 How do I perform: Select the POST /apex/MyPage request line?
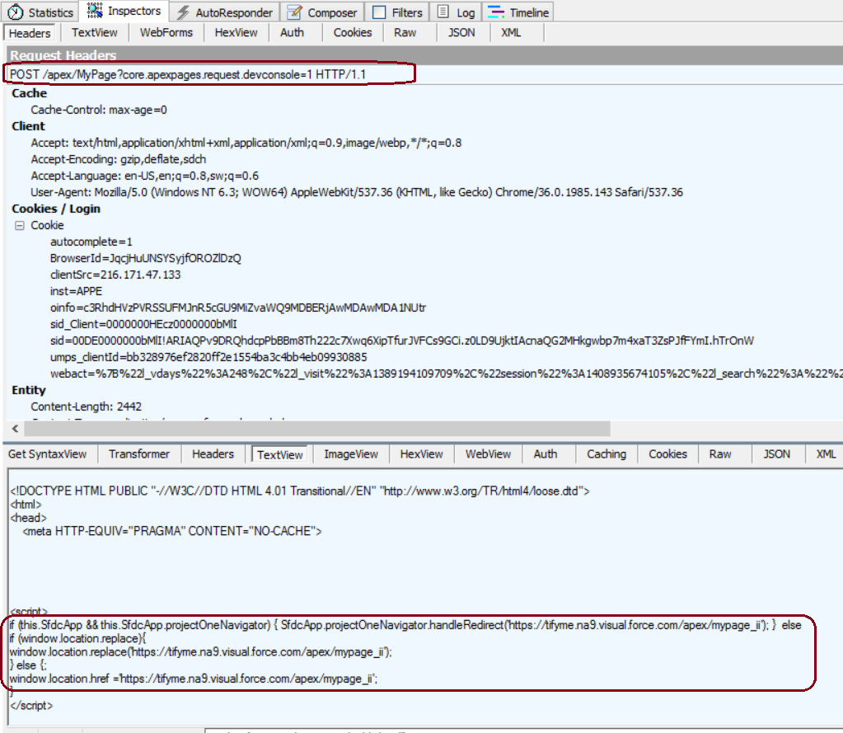click(x=188, y=74)
